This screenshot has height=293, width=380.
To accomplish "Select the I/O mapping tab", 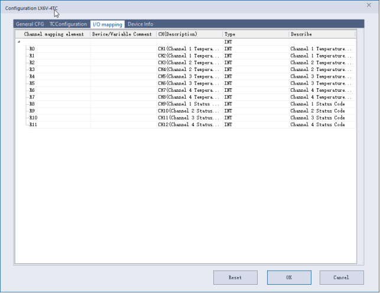I will tap(108, 24).
